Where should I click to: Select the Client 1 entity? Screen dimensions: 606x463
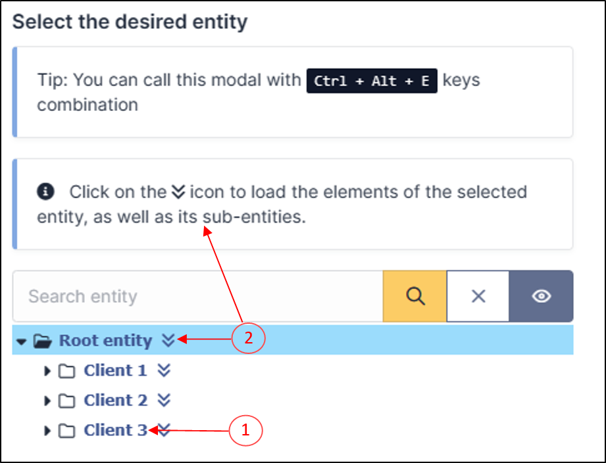click(115, 370)
